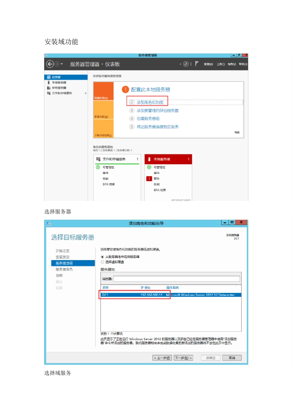Open the navigation history dropdown arrow
The image size is (292, 413).
62,64
